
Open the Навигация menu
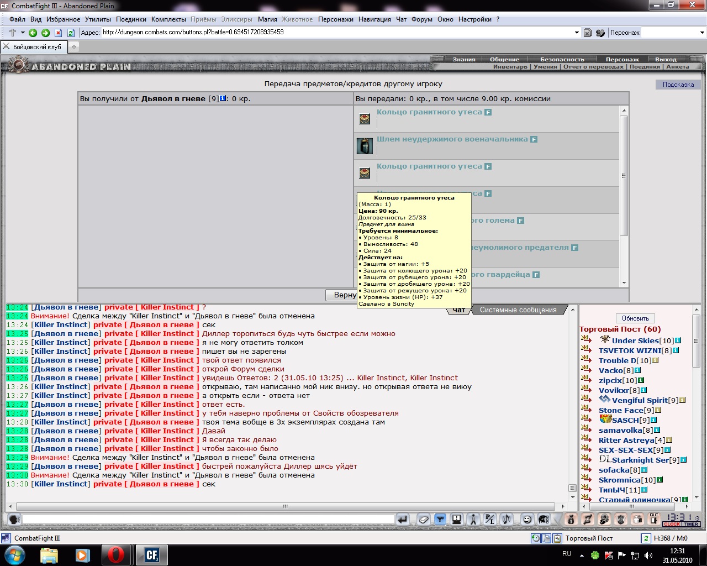pos(374,19)
